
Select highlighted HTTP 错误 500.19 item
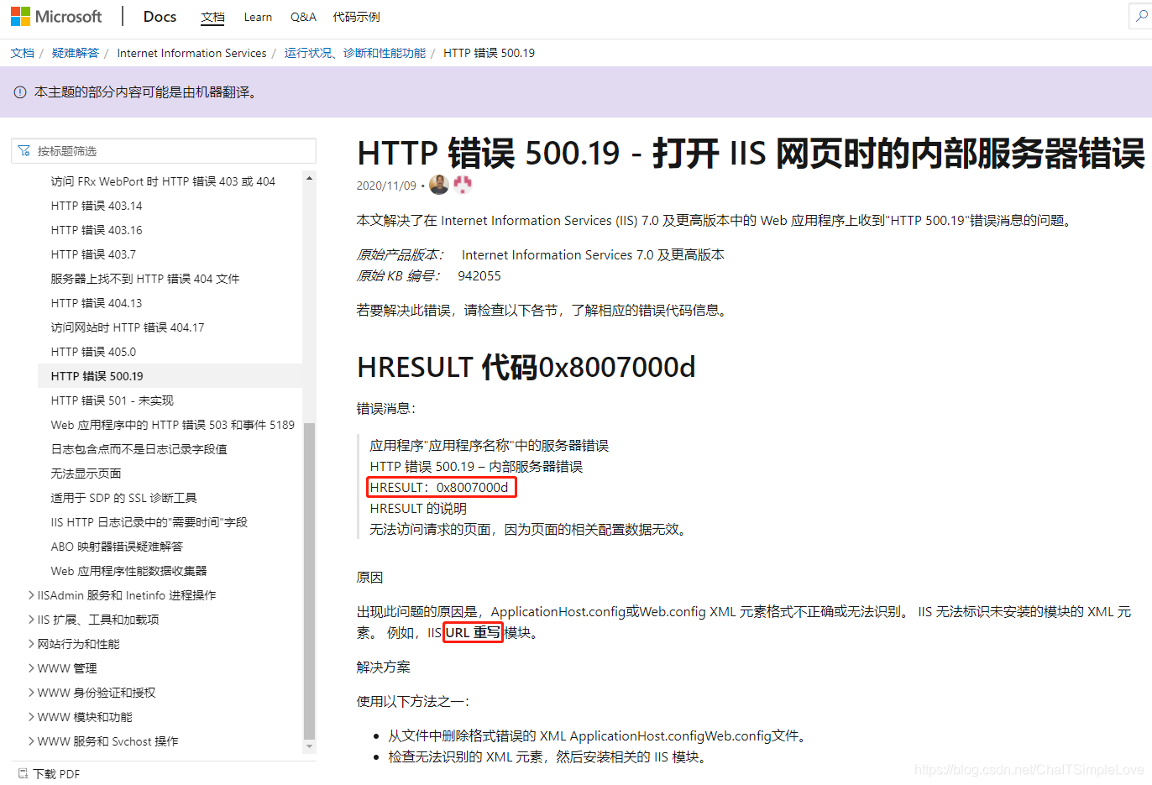coord(170,376)
